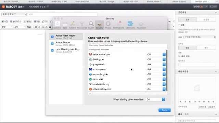Change the helpx.adobe.com plug-in setting
The width and height of the screenshot is (219, 123).
coord(156,55)
